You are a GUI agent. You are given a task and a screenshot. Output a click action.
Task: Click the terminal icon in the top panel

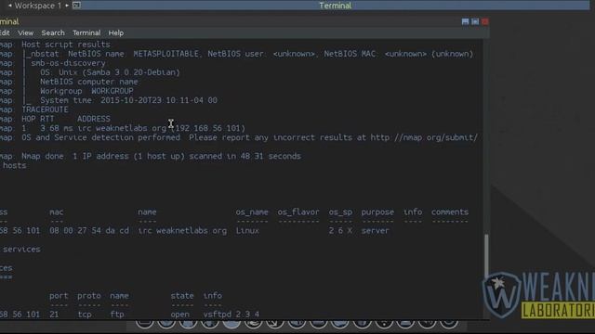pyautogui.click(x=76, y=6)
